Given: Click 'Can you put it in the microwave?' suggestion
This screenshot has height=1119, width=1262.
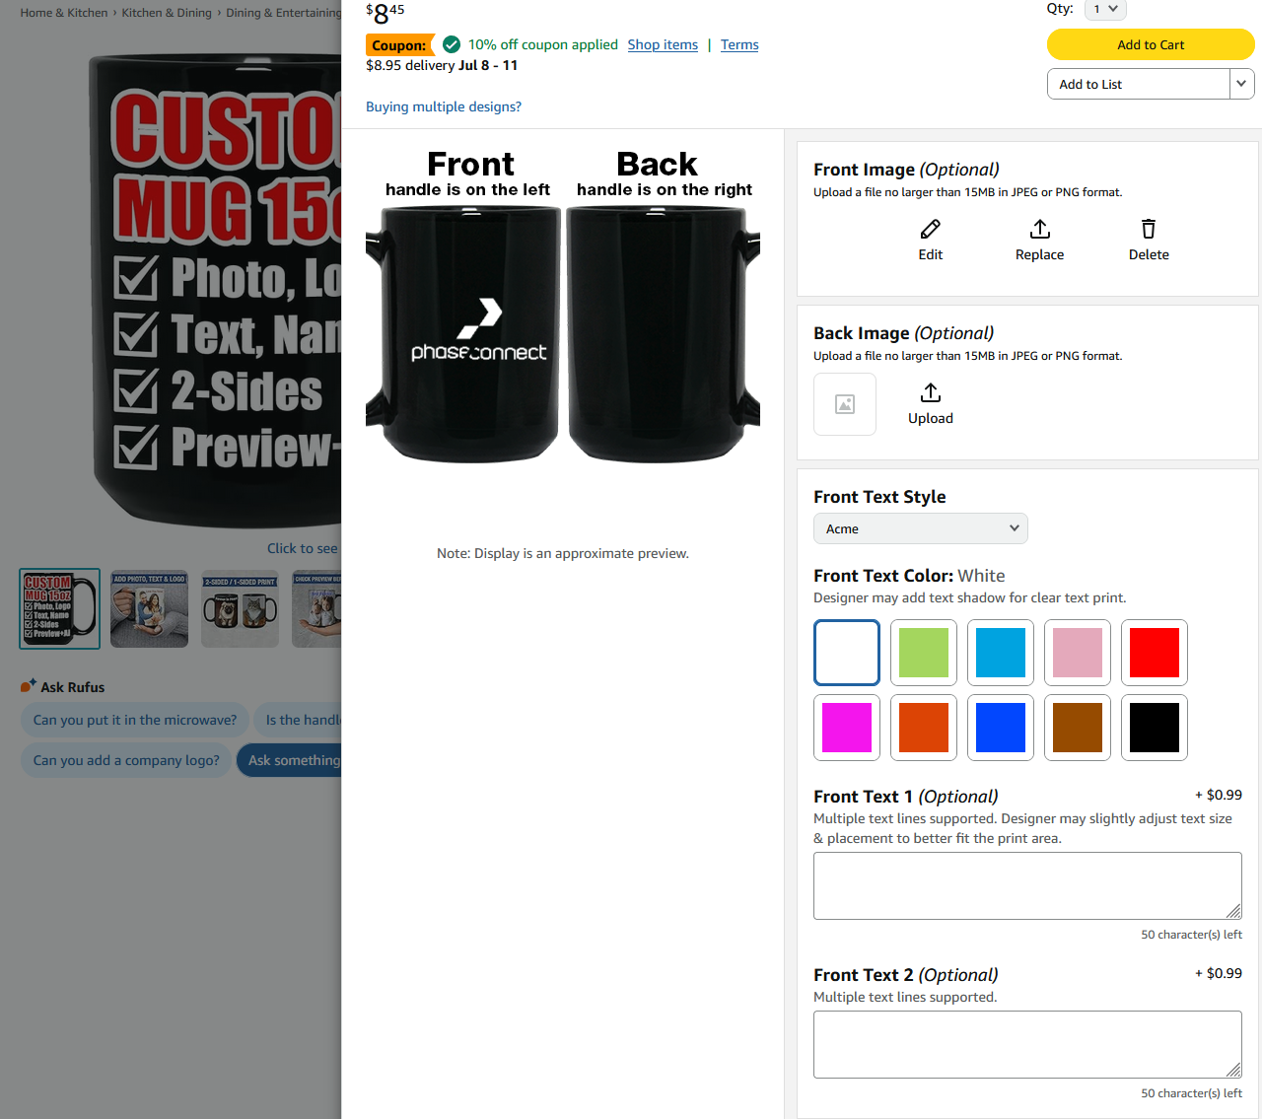Looking at the screenshot, I should point(135,720).
